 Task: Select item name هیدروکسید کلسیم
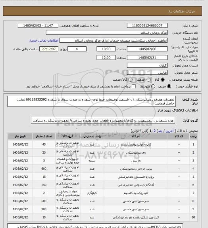coord(136,193)
